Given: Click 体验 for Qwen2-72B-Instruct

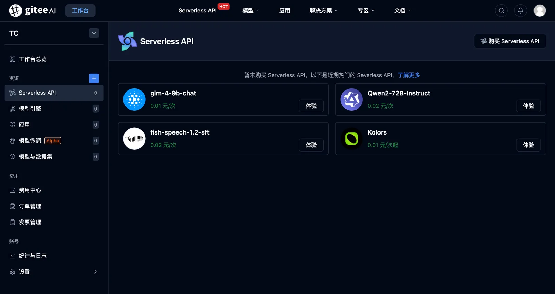Looking at the screenshot, I should tap(528, 106).
